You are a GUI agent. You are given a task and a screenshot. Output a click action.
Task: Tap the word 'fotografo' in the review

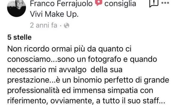(x=105, y=59)
